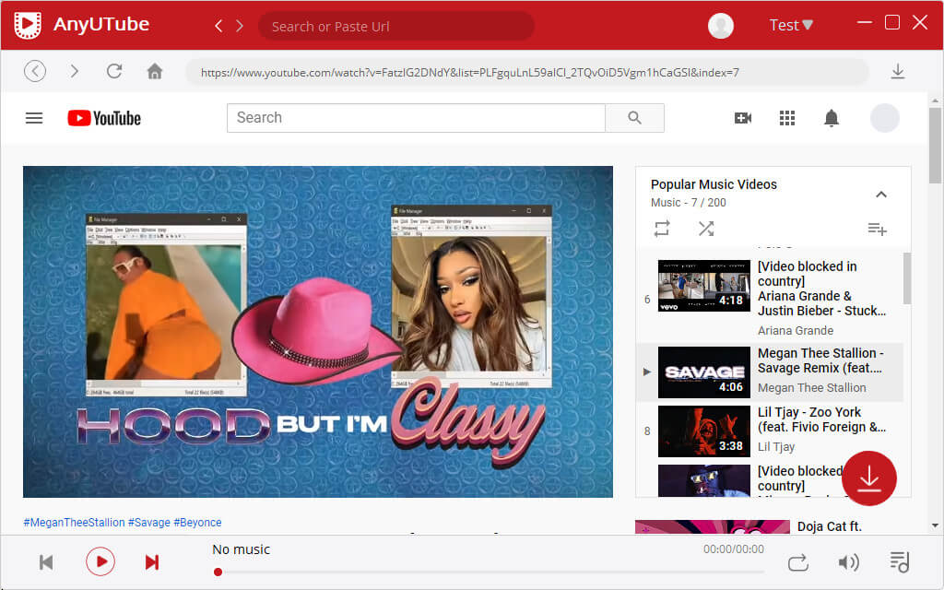Toggle playlist loop

662,229
